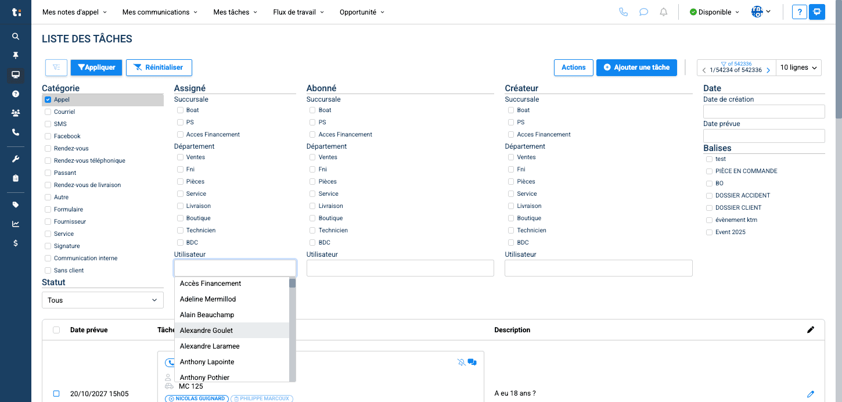Screen dimensions: 842x402
Task: Click the pin icon in sidebar
Action: (16, 55)
